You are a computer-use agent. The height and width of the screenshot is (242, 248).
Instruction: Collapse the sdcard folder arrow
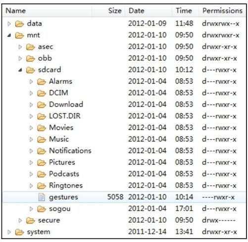(20, 70)
